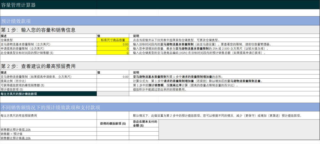Select the 销售额 = 预计值 row label
The width and height of the screenshot is (320, 144).
(x=48, y=134)
